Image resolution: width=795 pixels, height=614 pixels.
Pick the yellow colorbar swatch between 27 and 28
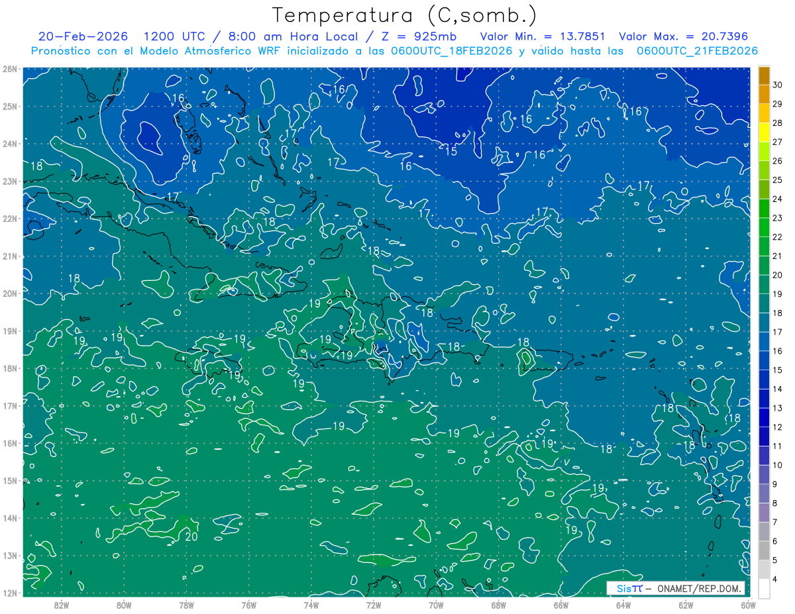click(x=764, y=133)
